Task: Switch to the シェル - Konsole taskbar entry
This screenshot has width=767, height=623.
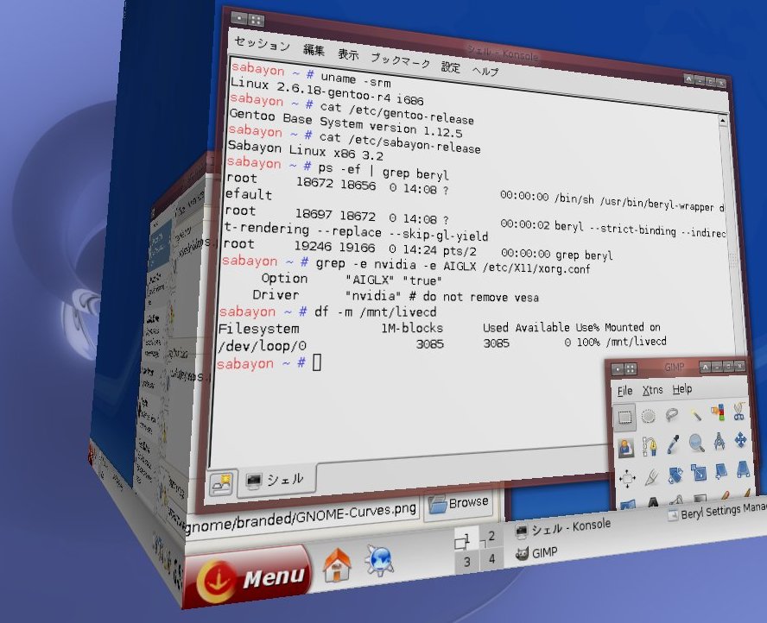Action: click(x=563, y=528)
